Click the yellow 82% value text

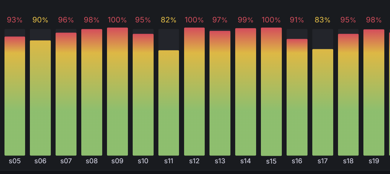(x=169, y=20)
